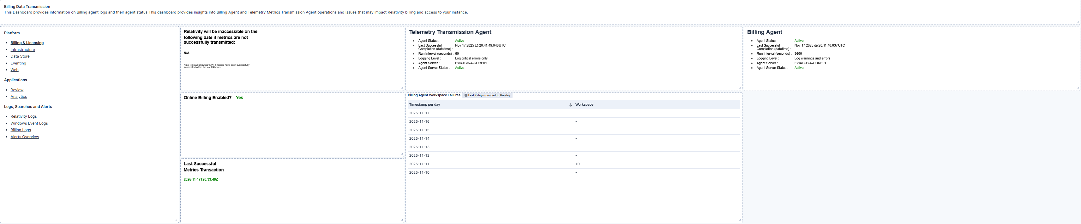The image size is (1081, 224).
Task: Click Telemetry last completion Nov 17 2025 @ 20:41:49.040 UTC
Action: (480, 46)
